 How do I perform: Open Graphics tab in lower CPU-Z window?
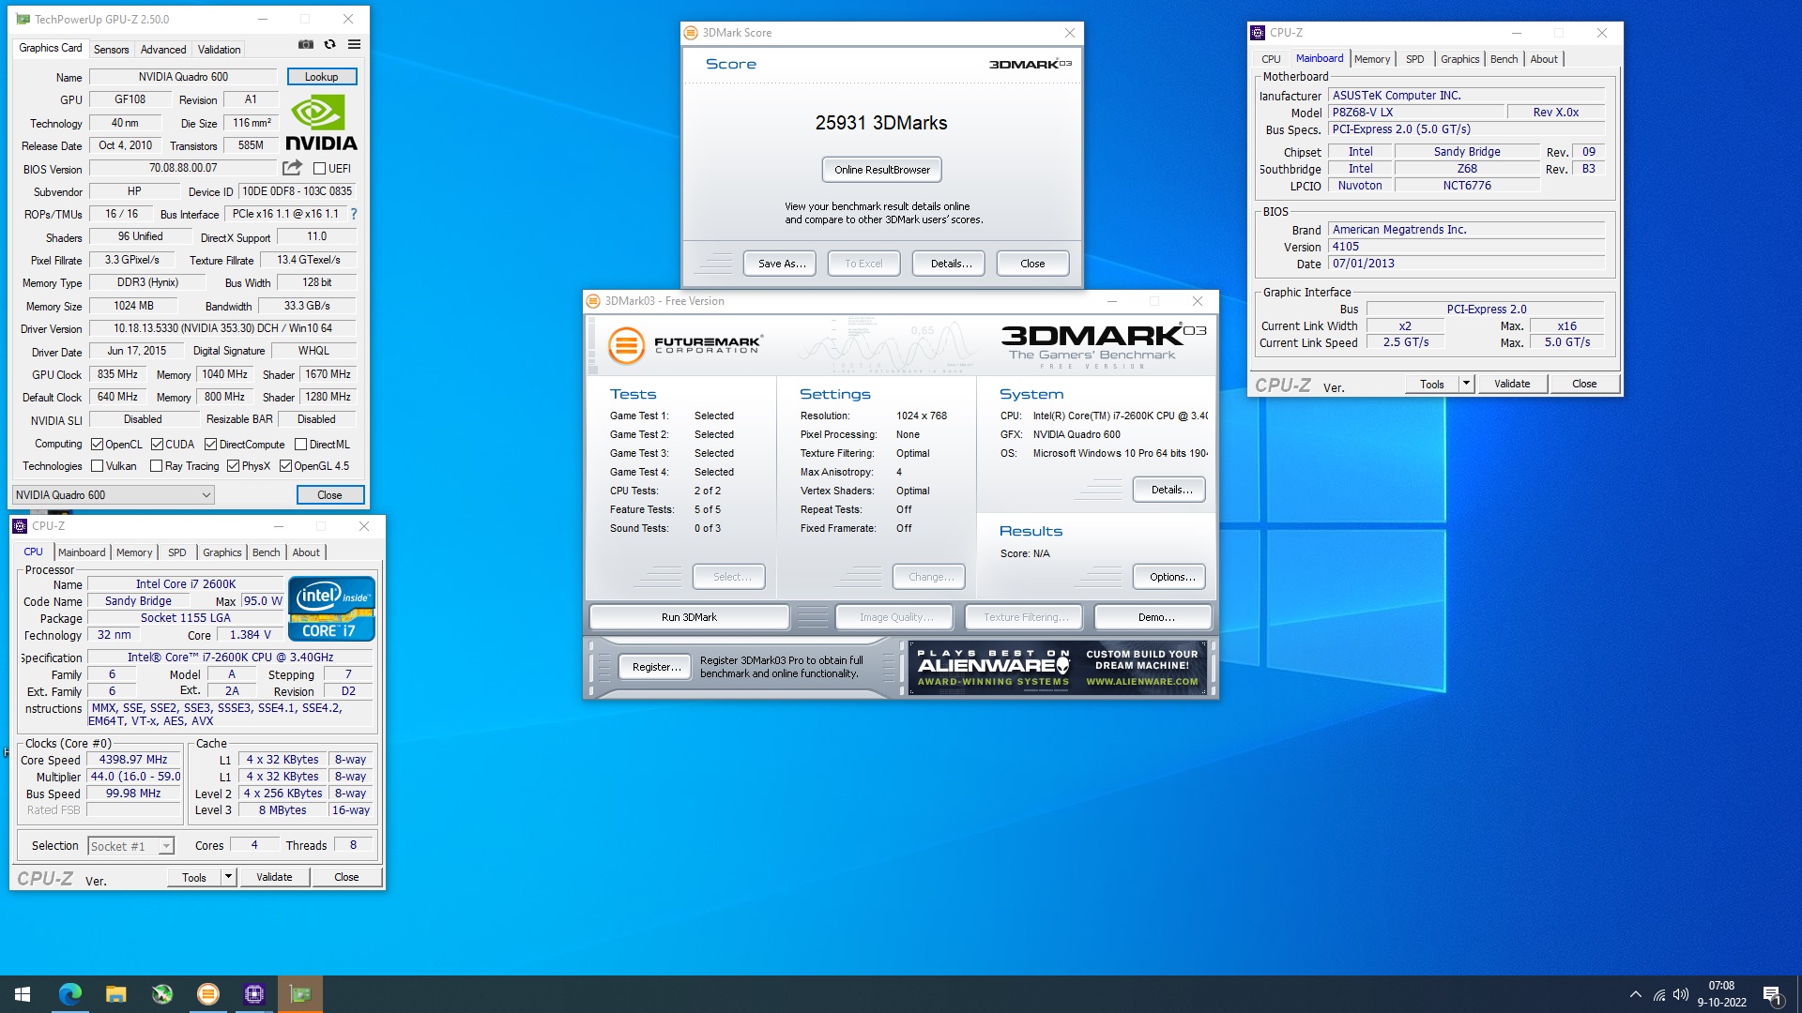pyautogui.click(x=221, y=552)
